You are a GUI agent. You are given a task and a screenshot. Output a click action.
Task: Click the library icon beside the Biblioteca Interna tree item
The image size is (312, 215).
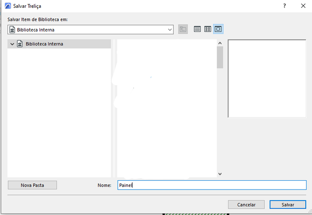(x=20, y=44)
